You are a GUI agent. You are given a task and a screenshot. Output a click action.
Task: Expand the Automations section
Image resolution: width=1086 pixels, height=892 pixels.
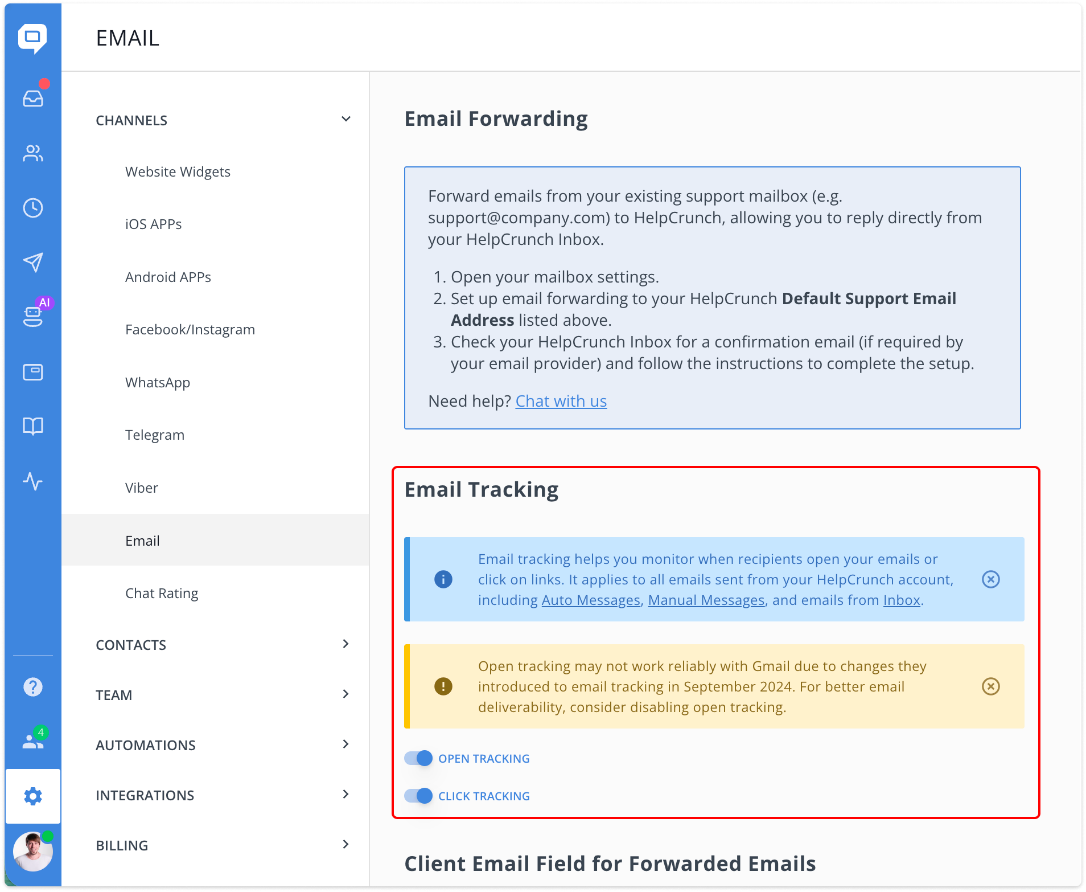coord(345,744)
